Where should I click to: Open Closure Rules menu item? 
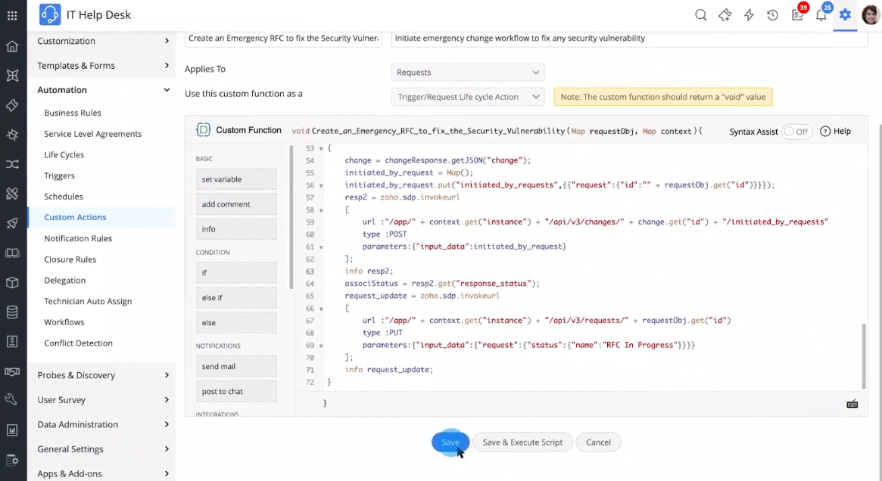coord(70,259)
